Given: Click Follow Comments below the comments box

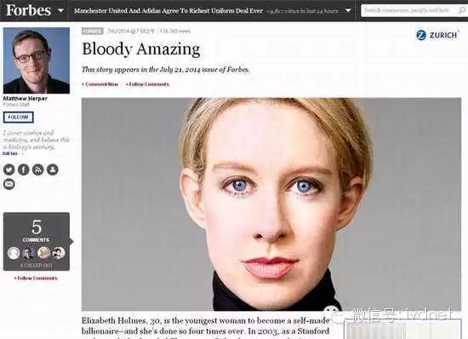Looking at the screenshot, I should [x=36, y=279].
